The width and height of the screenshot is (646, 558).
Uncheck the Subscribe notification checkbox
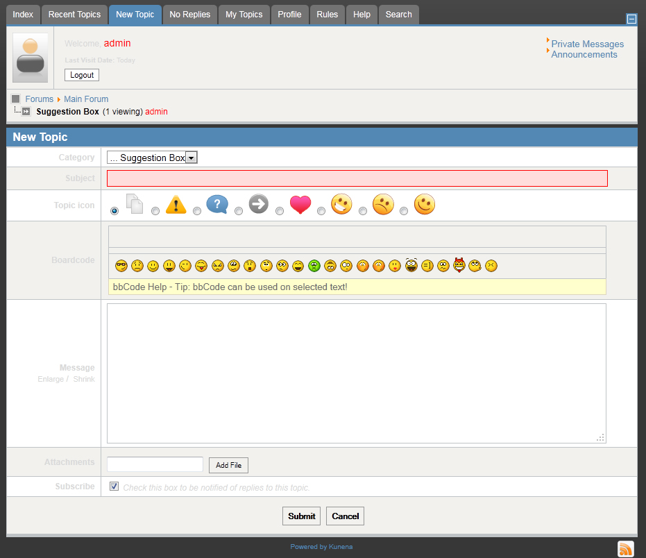pos(114,487)
